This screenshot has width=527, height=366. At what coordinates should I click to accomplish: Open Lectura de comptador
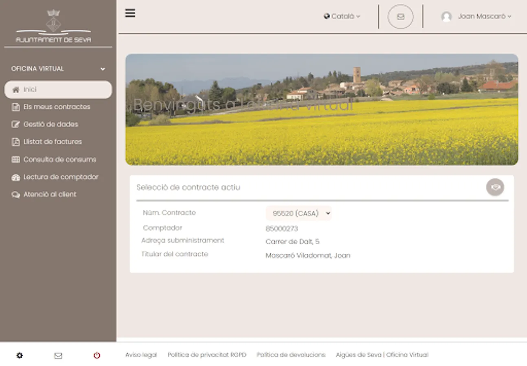(x=61, y=177)
